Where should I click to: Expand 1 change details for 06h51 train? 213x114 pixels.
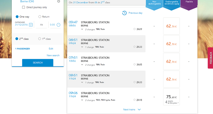point(82,47)
